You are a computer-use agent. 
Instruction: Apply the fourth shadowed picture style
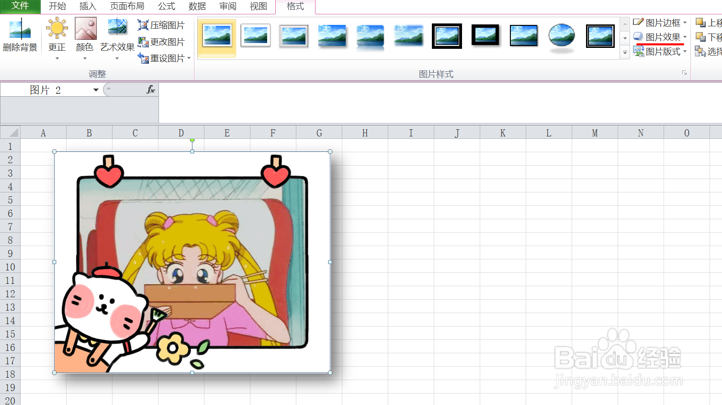[x=332, y=35]
